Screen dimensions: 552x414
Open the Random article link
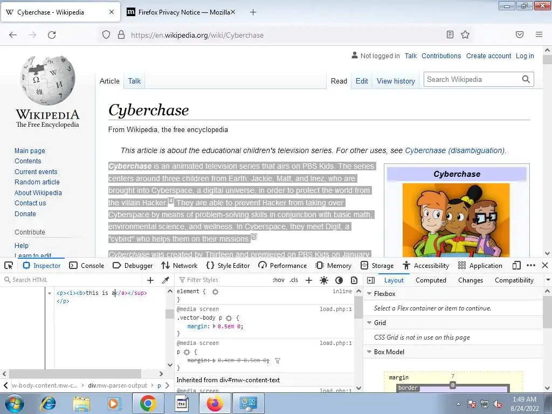(x=37, y=182)
